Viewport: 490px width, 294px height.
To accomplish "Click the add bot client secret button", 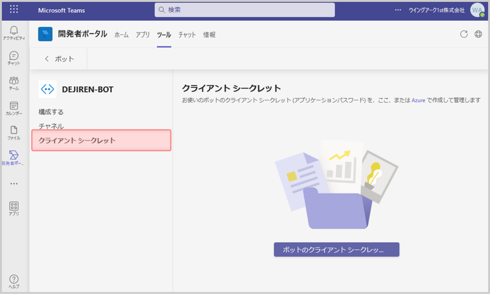I will 336,250.
